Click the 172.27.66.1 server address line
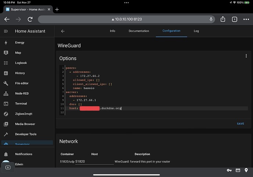Image resolution: width=253 pixels, height=177 pixels. pos(84,100)
